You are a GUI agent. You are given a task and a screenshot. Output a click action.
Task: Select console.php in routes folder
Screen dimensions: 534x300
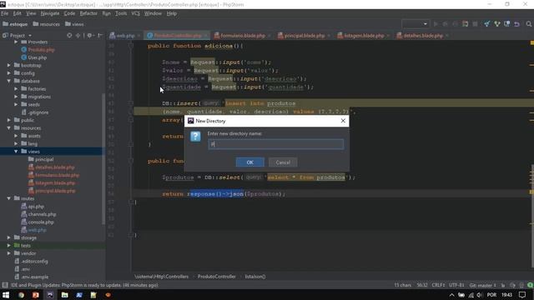click(x=38, y=222)
